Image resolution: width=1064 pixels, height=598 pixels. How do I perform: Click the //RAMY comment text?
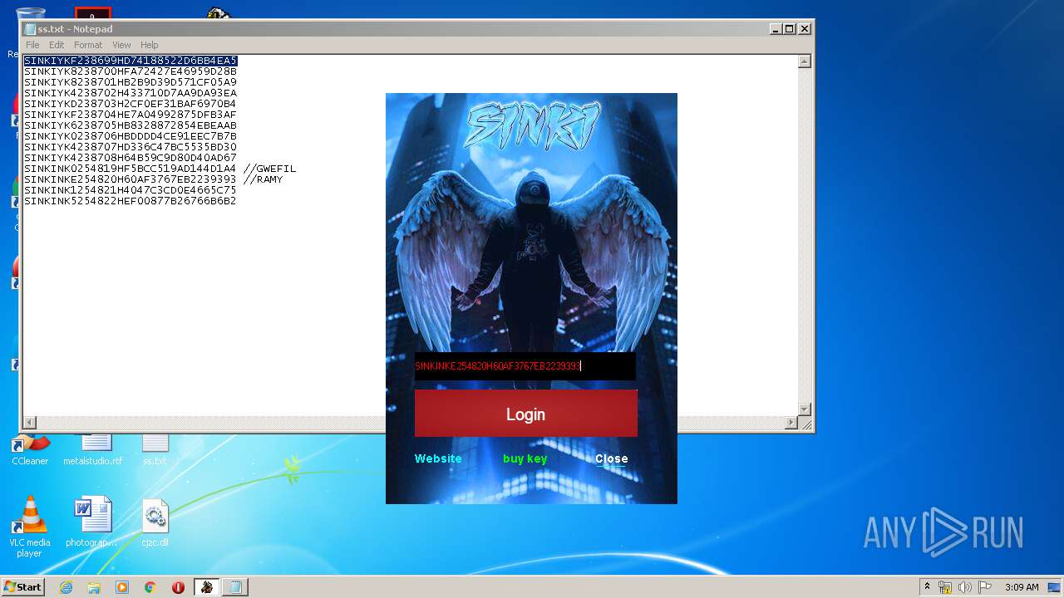tap(264, 179)
